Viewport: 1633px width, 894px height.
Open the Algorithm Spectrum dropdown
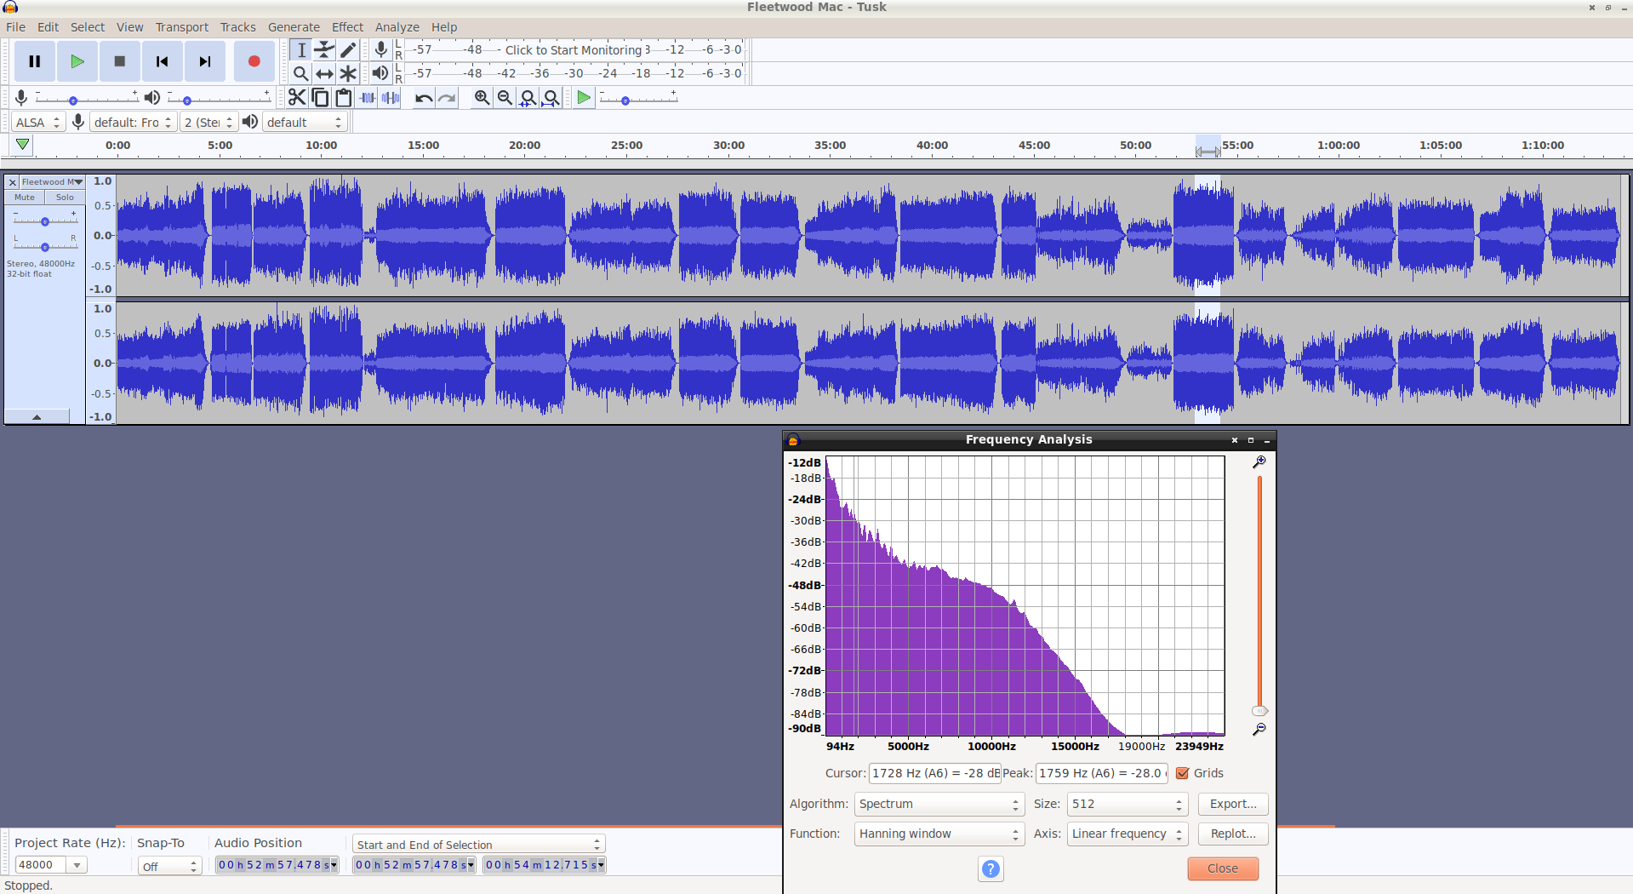(x=939, y=804)
